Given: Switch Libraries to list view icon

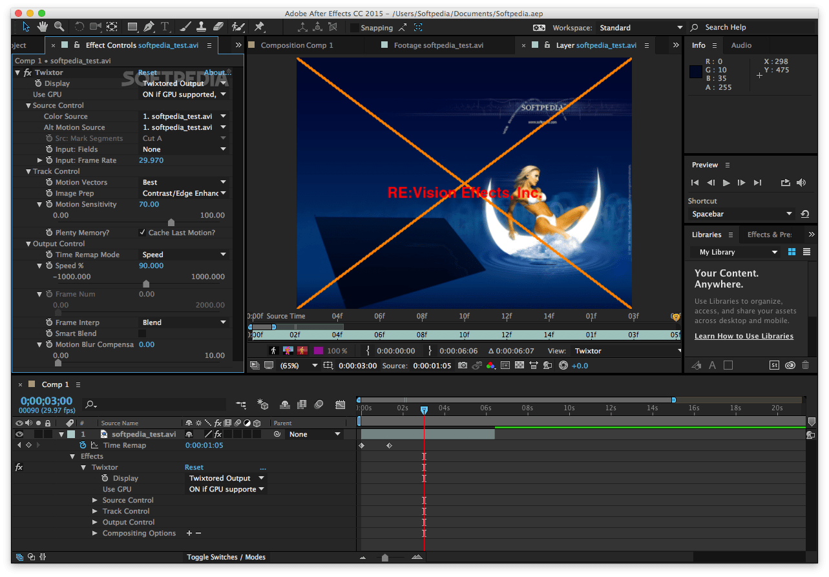Looking at the screenshot, I should (x=806, y=252).
